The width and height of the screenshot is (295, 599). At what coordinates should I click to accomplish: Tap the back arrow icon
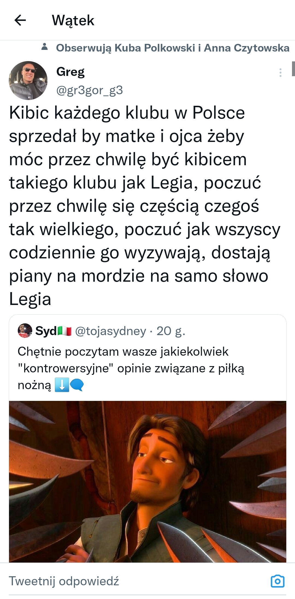click(x=20, y=20)
